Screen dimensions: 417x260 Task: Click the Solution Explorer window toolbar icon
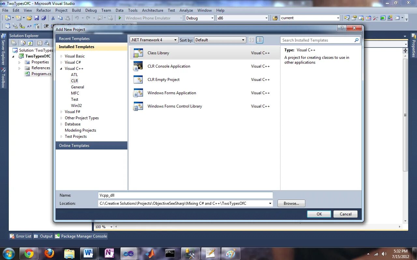click(347, 18)
